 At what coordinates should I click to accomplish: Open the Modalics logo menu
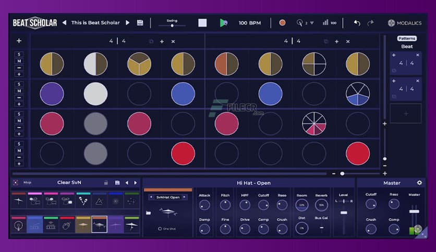[x=405, y=23]
